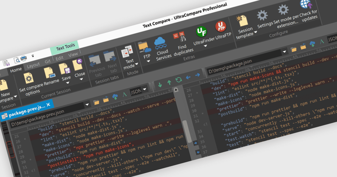337x177 pixels.
Task: Click the blue left arrow merge icon
Action: (188, 77)
